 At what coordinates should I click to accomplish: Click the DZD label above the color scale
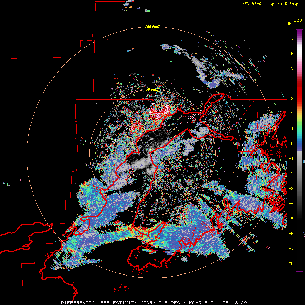click(298, 20)
